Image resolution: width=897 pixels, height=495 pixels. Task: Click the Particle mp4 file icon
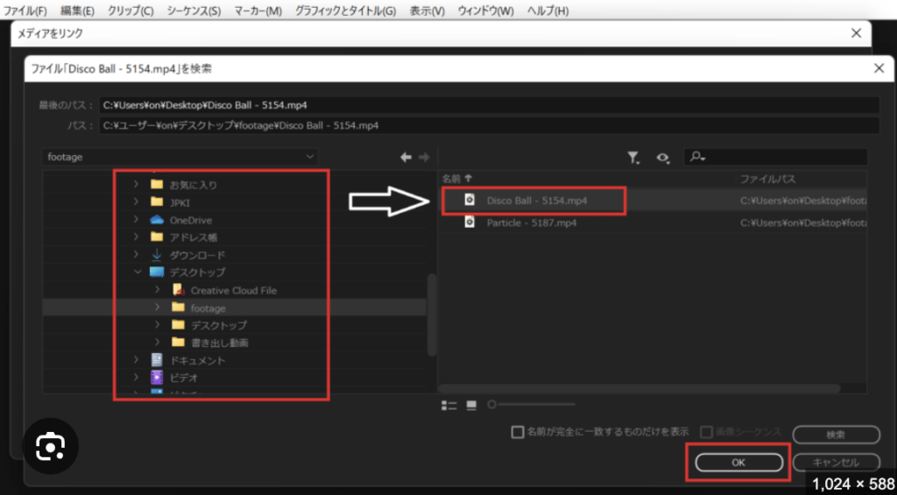tap(470, 223)
